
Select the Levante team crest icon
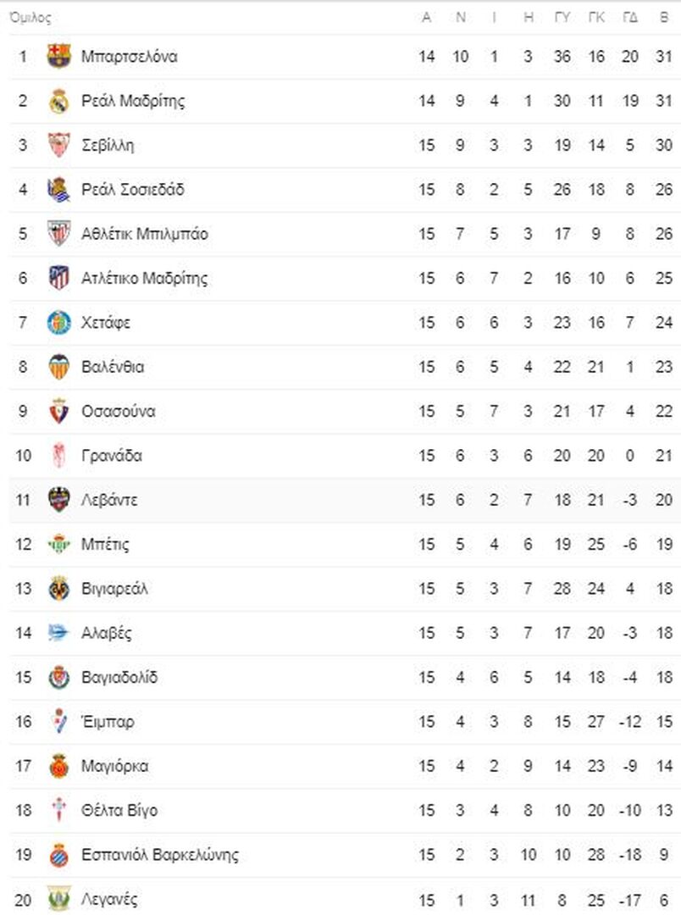pos(59,500)
